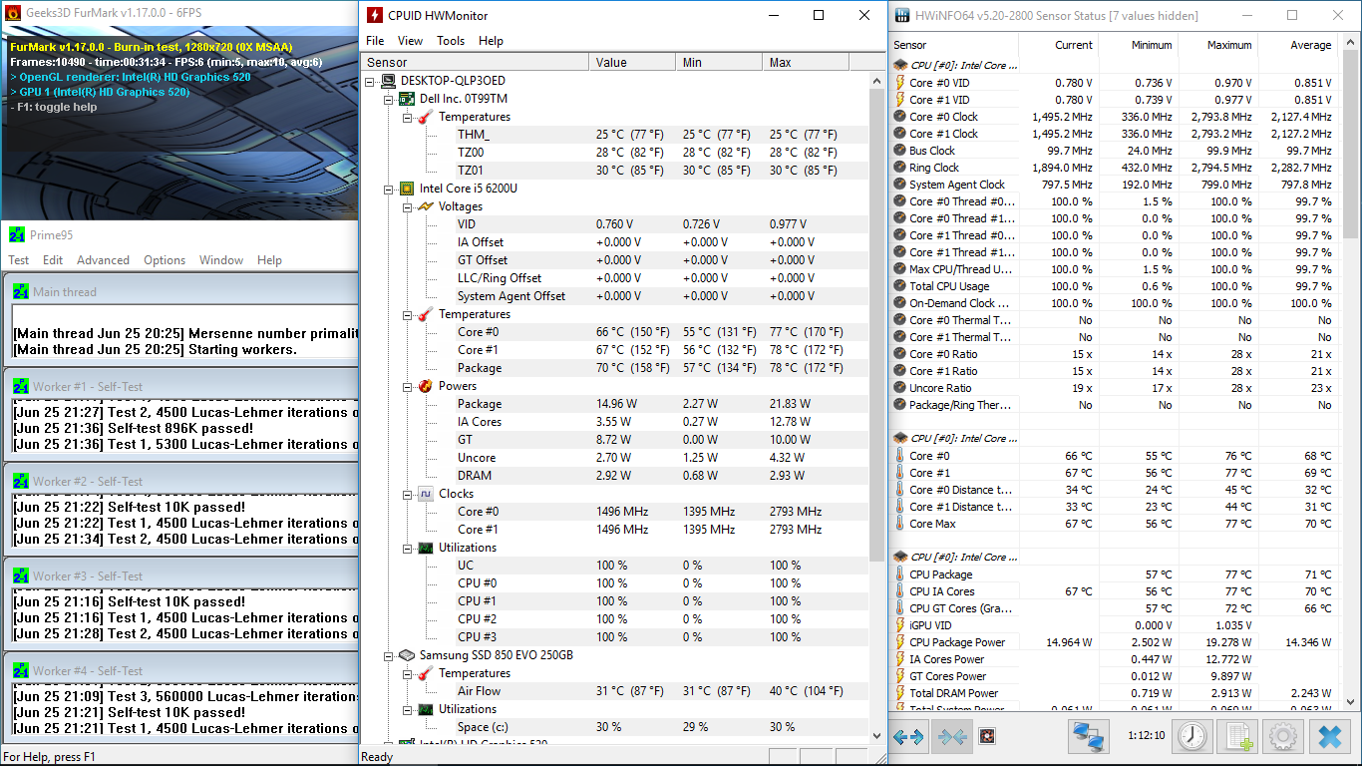
Task: Open HWiNFO64 sensor settings gear
Action: coord(1283,738)
